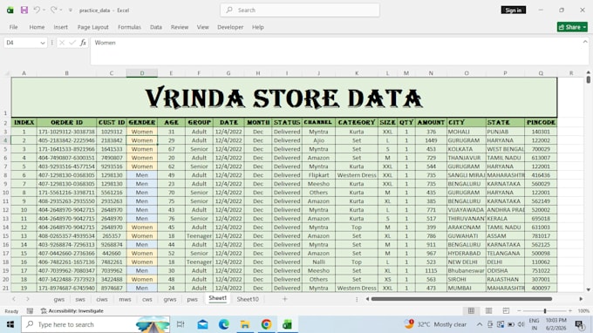Switch to the pws sheet tab
593x333 pixels.
click(192, 299)
